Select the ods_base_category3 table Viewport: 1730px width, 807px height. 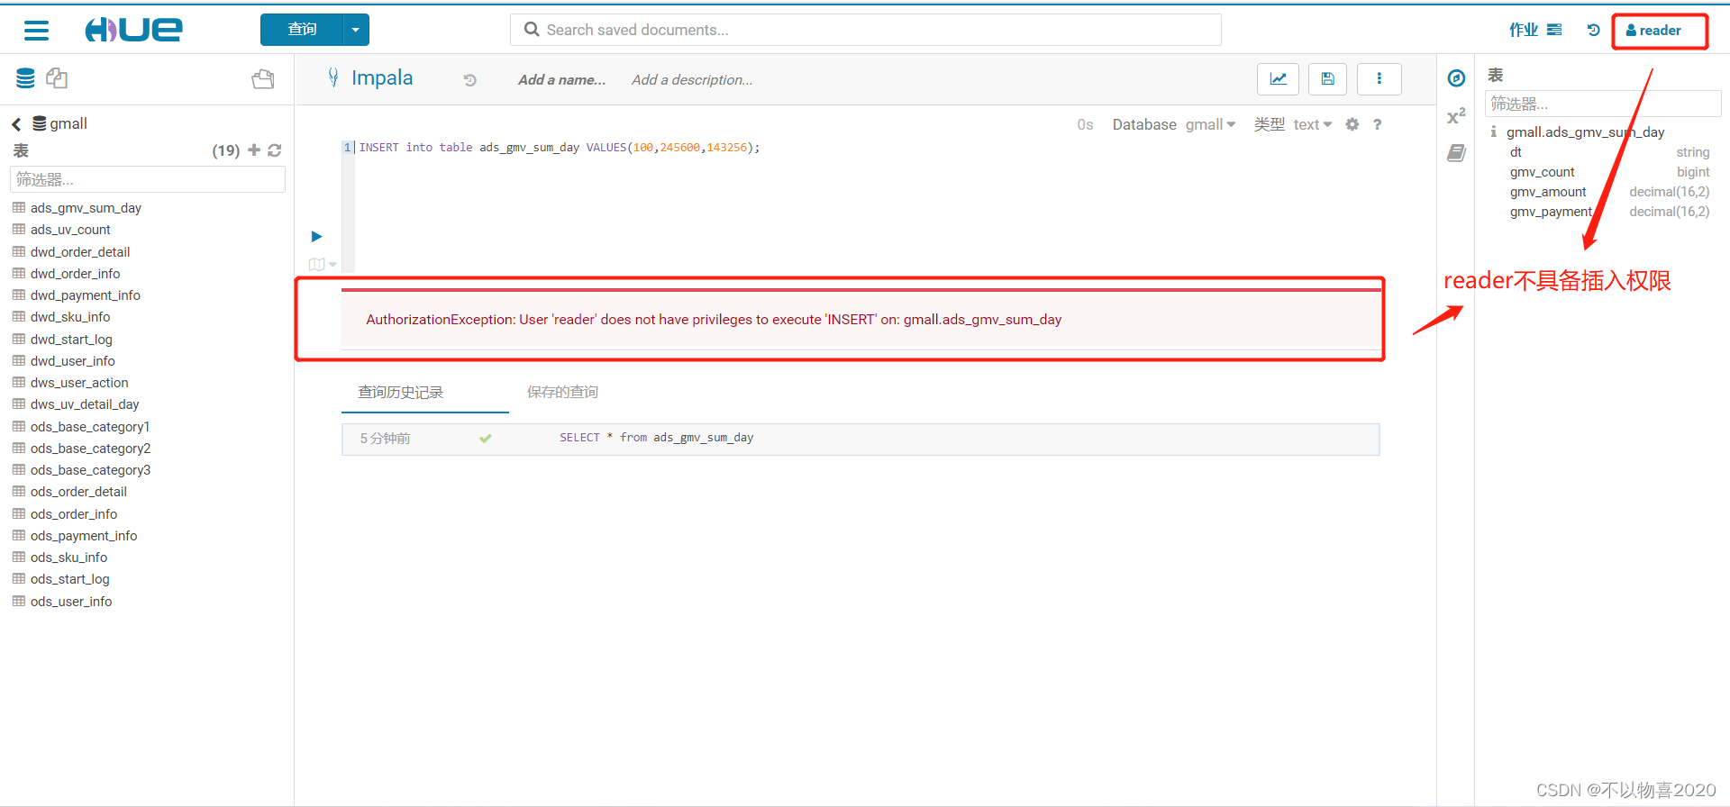pos(90,470)
